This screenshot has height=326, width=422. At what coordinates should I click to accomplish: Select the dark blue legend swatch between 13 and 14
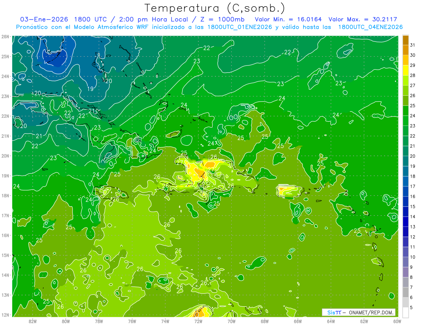click(x=405, y=222)
